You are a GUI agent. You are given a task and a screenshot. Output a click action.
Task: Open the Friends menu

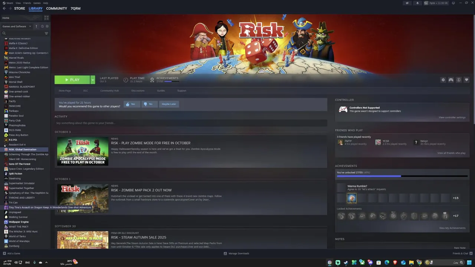[27, 3]
